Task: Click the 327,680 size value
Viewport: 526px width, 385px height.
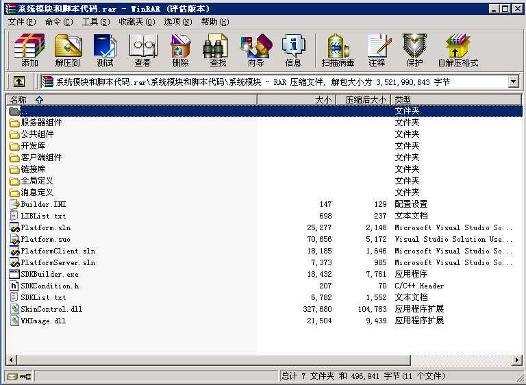Action: point(317,309)
